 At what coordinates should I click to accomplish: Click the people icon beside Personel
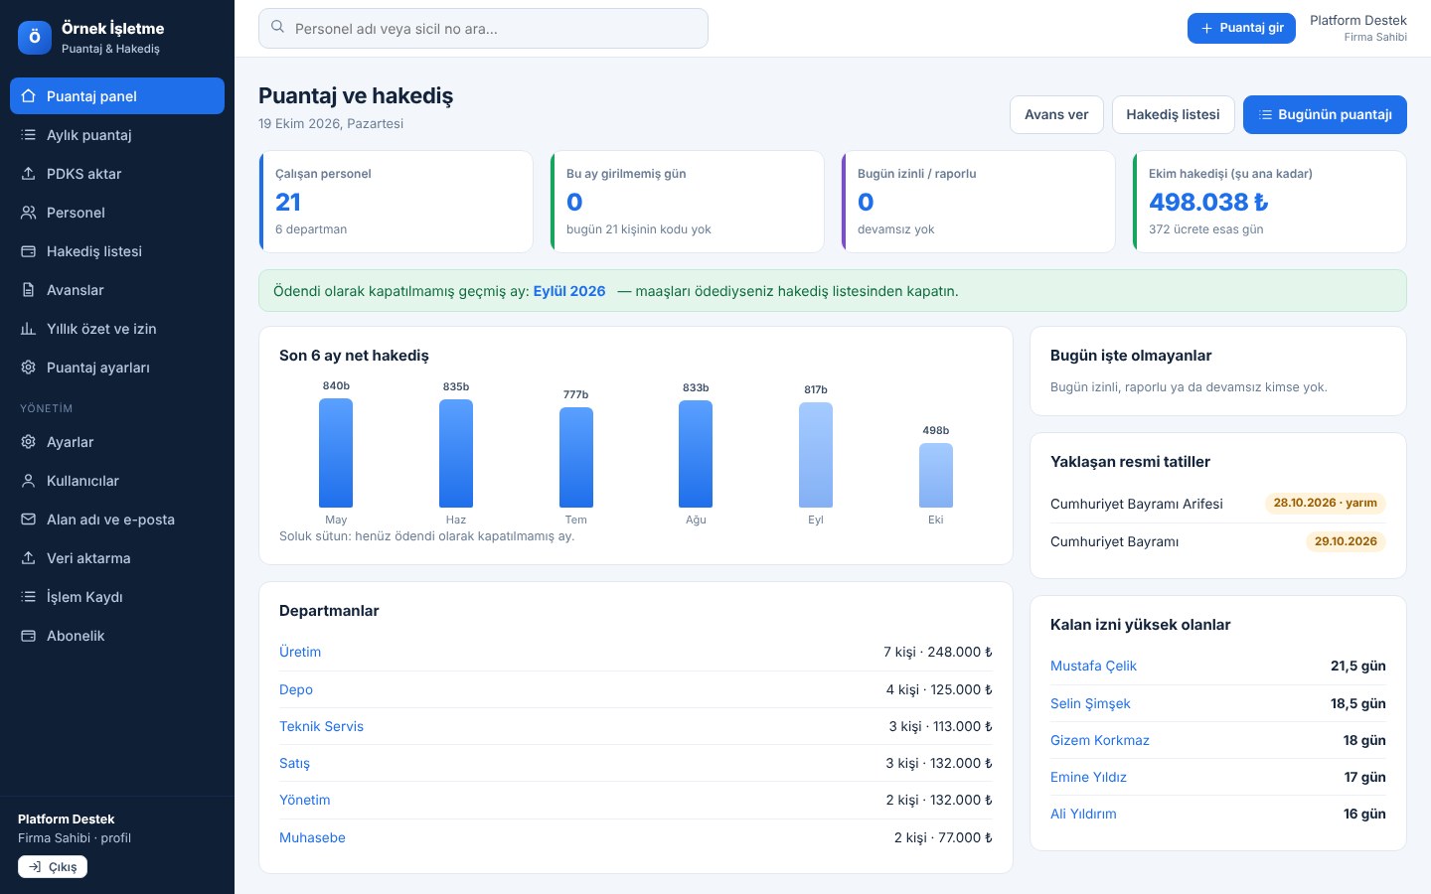(x=28, y=213)
